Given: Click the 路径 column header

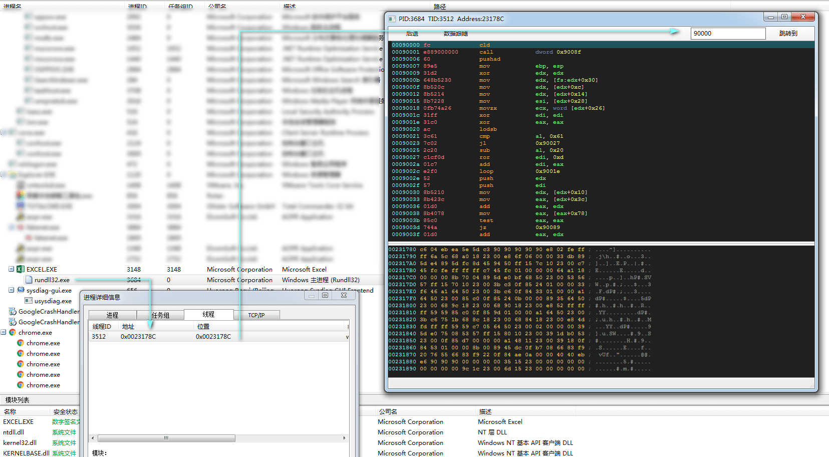Looking at the screenshot, I should [440, 6].
